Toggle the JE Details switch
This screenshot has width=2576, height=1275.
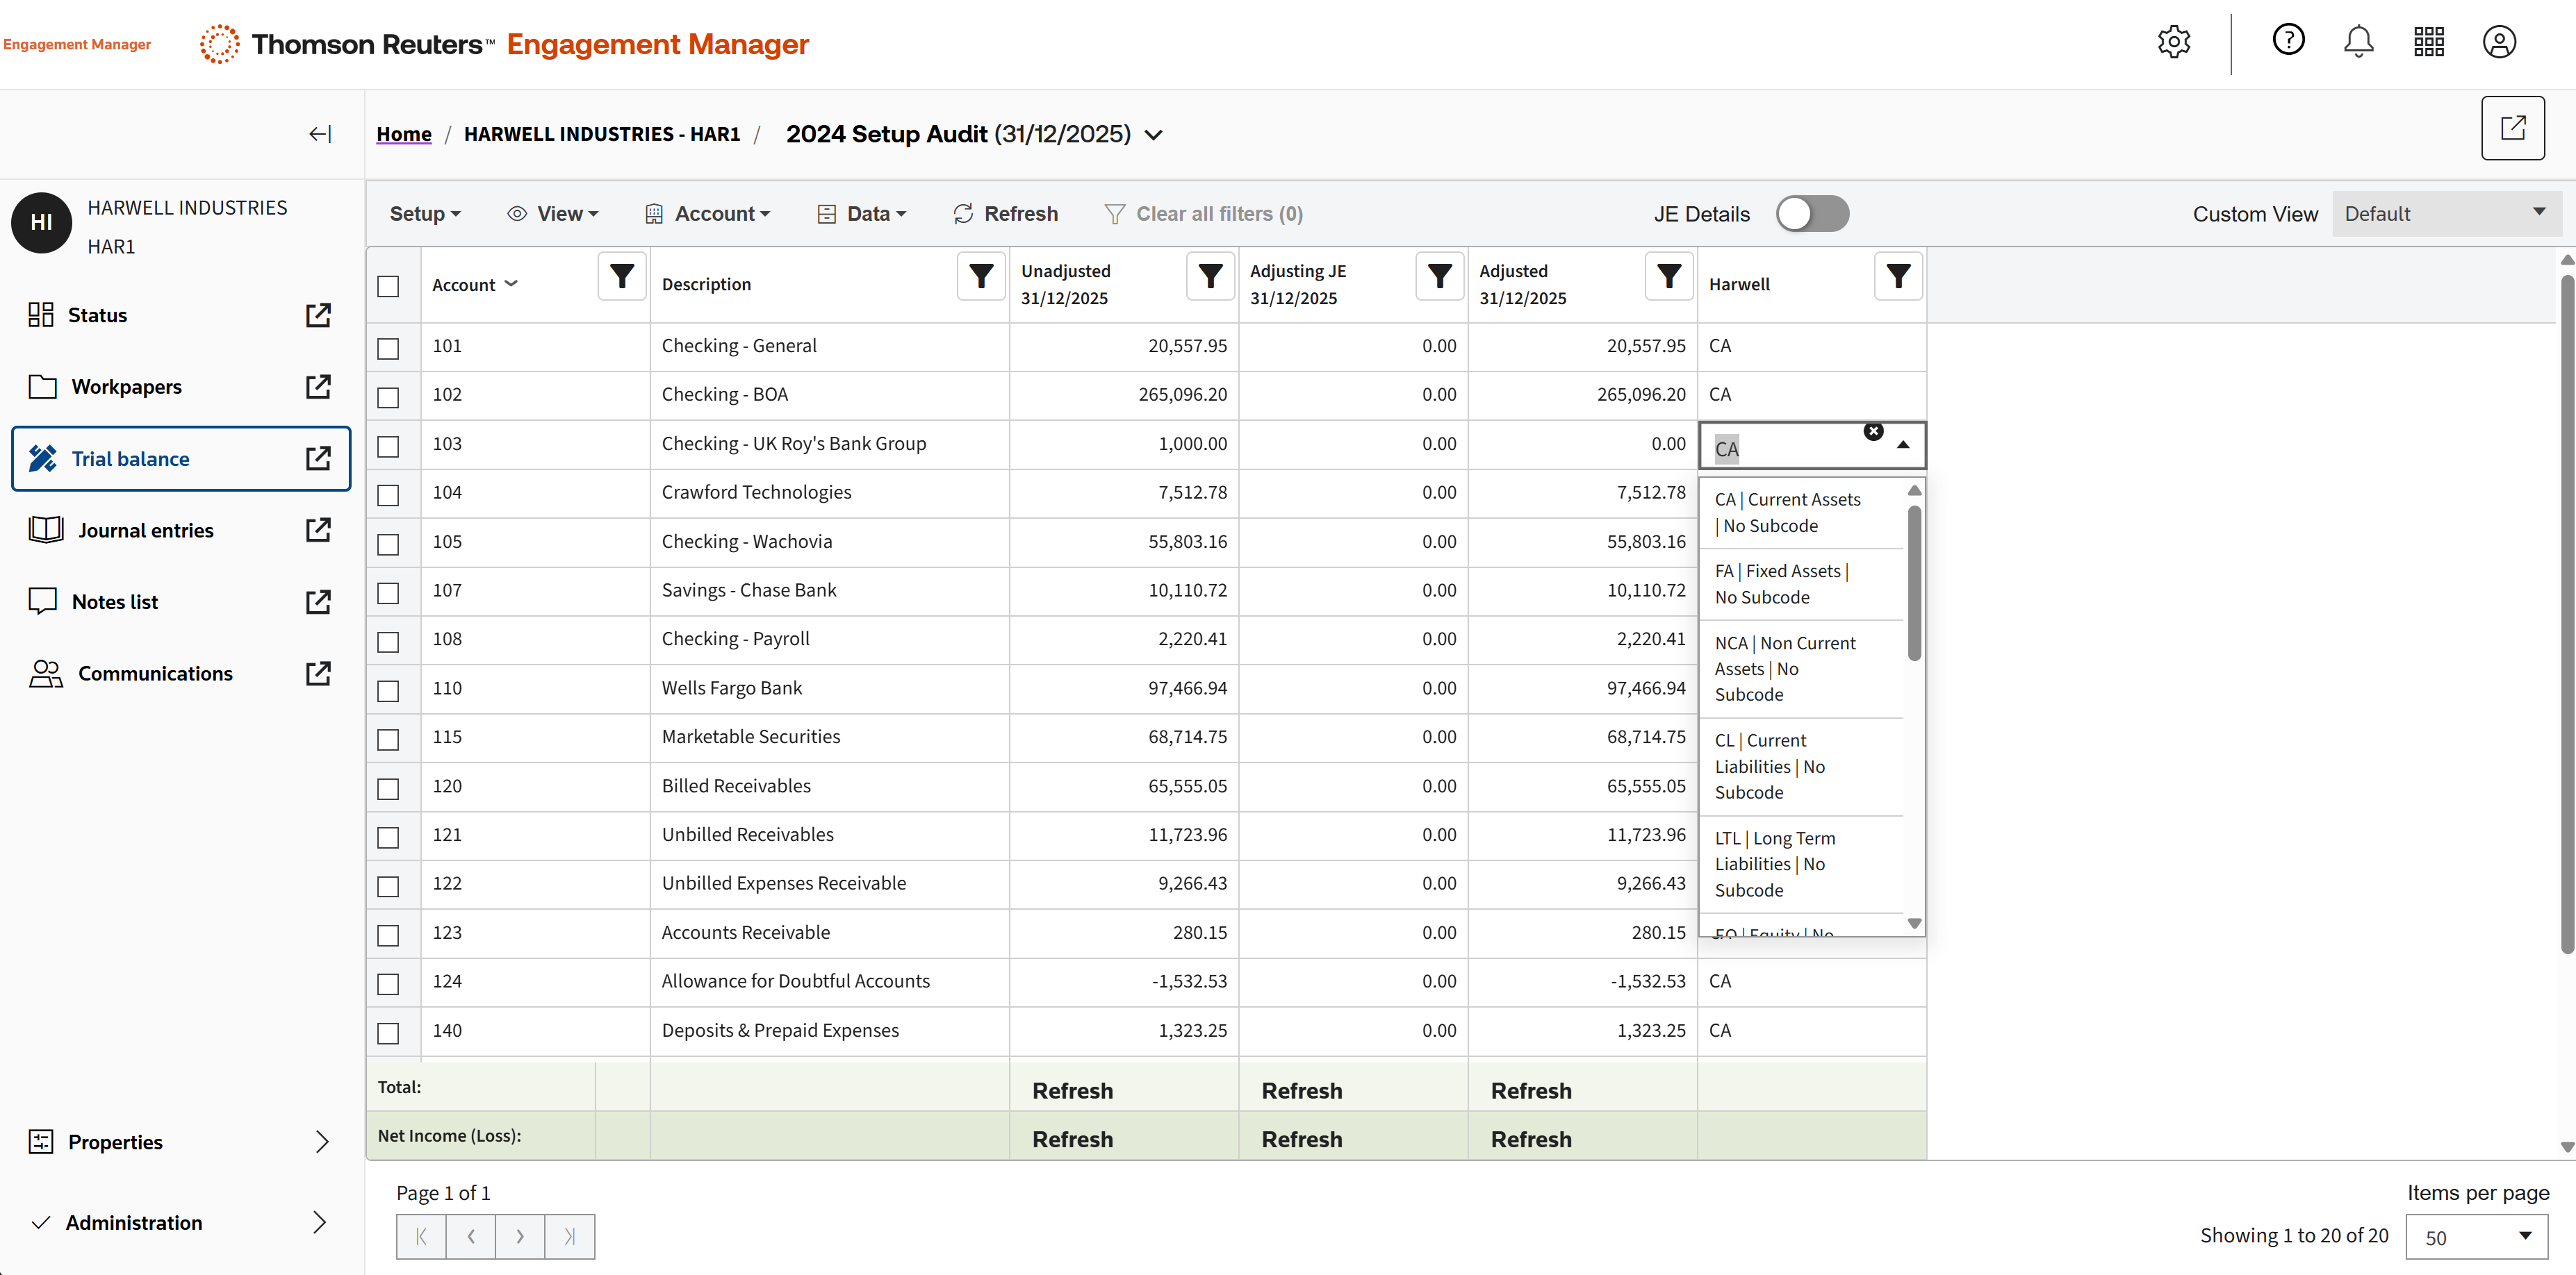tap(1812, 214)
